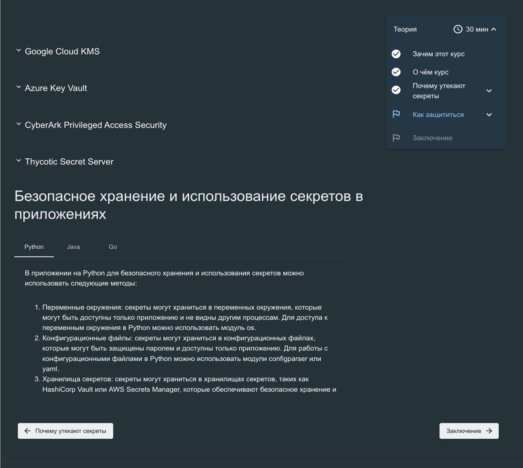Expand the Почему утекают секреты chevron
This screenshot has height=468, width=523.
click(489, 91)
